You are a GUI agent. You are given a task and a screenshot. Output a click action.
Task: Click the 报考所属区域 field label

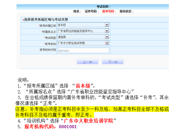pyautogui.click(x=48, y=26)
